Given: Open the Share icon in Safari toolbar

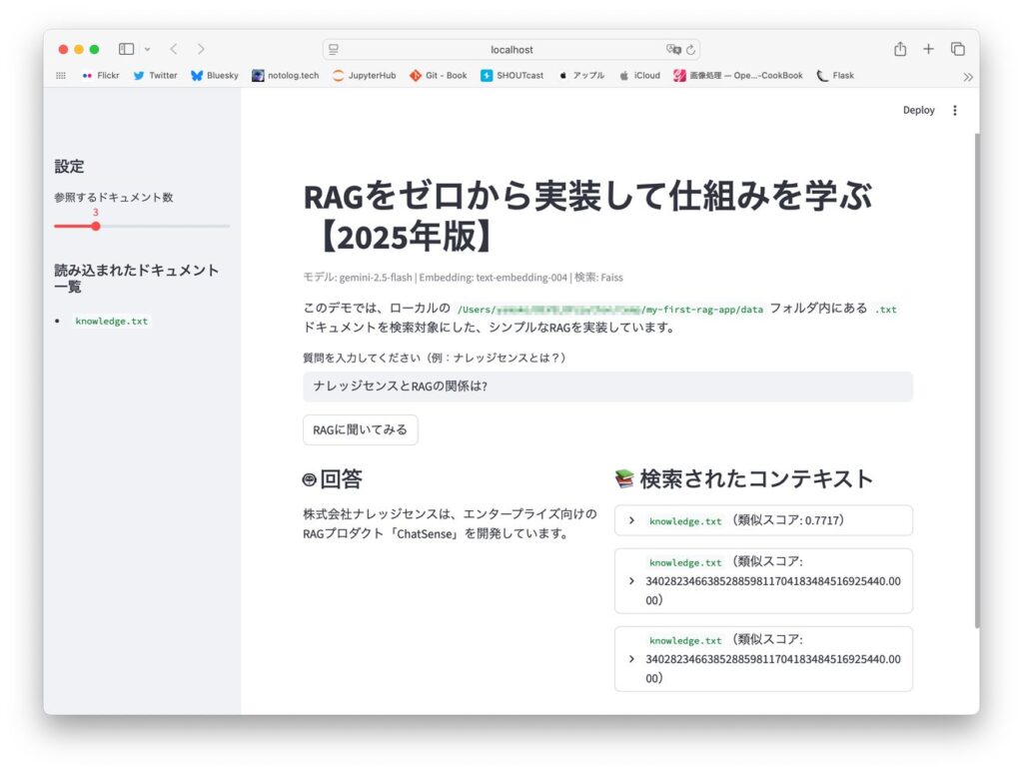Looking at the screenshot, I should 900,49.
